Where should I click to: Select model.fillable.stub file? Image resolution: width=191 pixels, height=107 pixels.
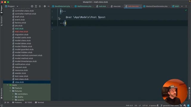click(x=23, y=46)
